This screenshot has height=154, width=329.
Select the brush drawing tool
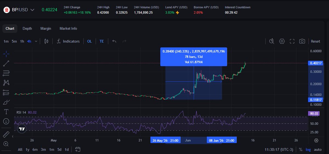(6, 102)
